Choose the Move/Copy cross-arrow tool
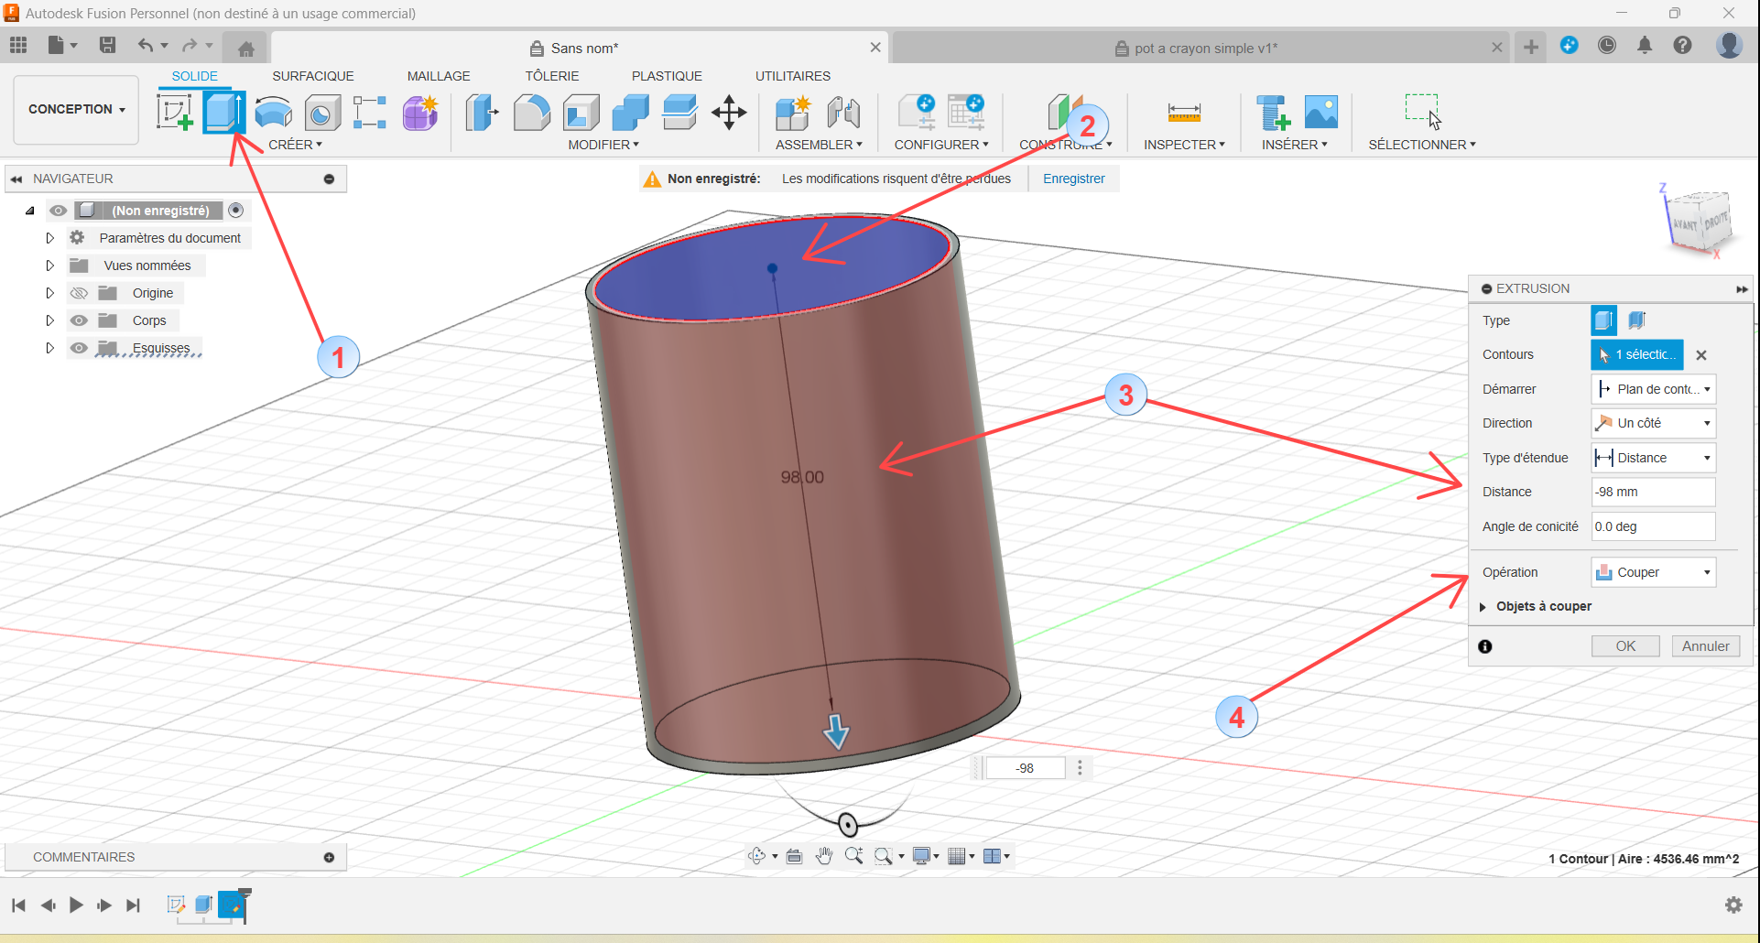 729,113
